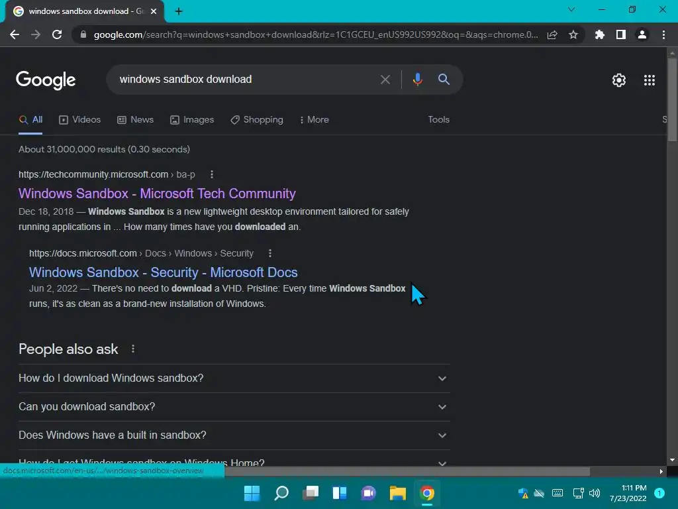Open a new tab with the plus button
The height and width of the screenshot is (509, 678).
click(x=179, y=11)
